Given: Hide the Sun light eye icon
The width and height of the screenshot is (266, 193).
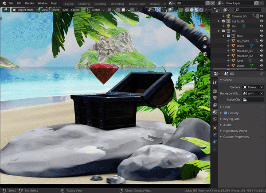Looking at the screenshot, I should 262,26.
